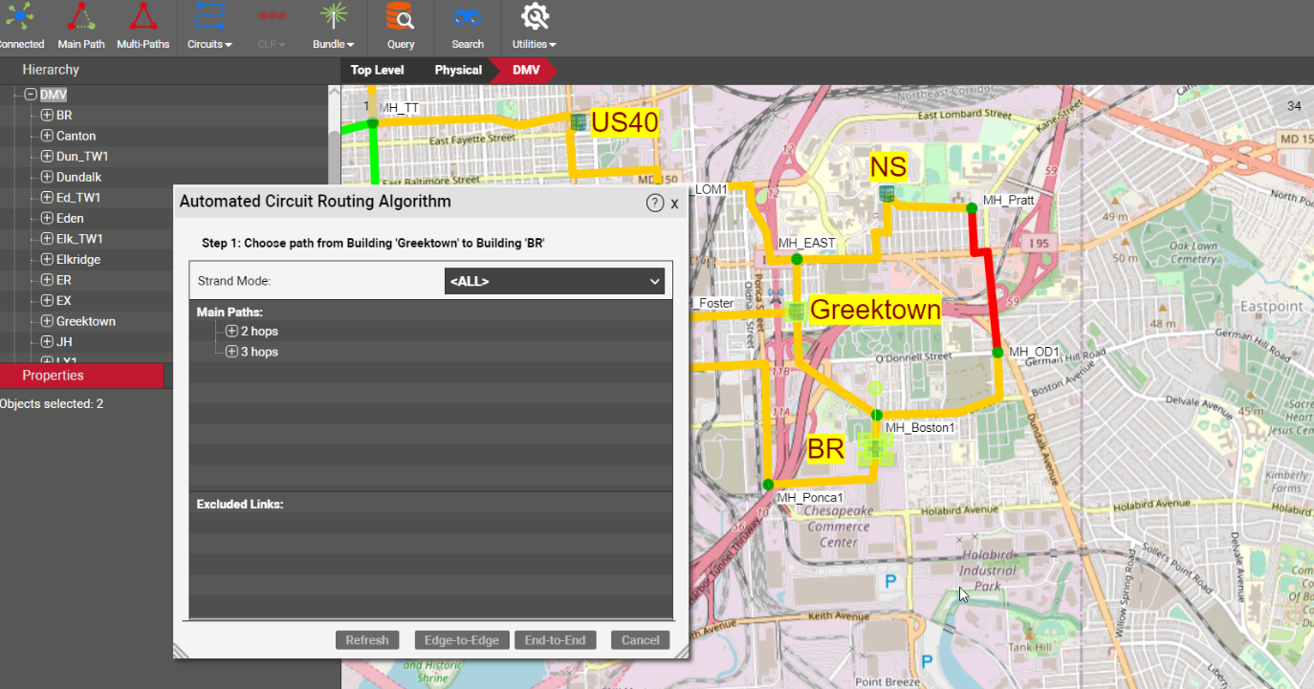The image size is (1314, 689).
Task: Click the NS building icon on map
Action: click(887, 194)
